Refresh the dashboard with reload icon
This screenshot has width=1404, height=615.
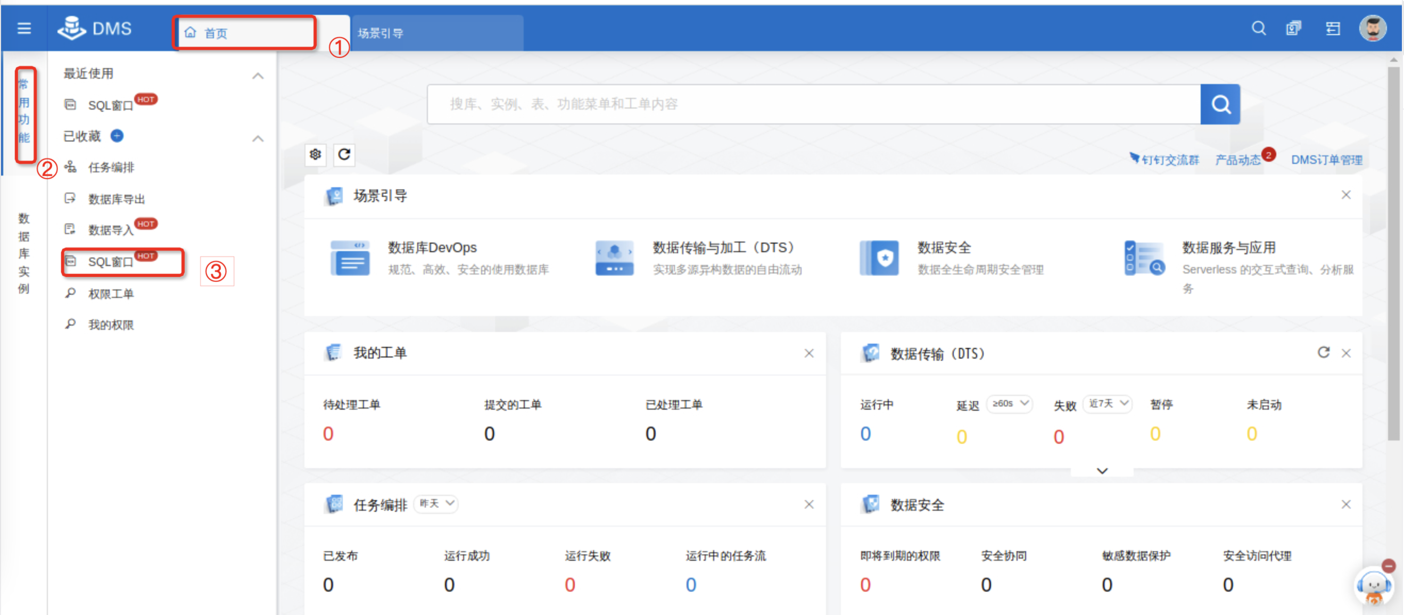point(344,155)
